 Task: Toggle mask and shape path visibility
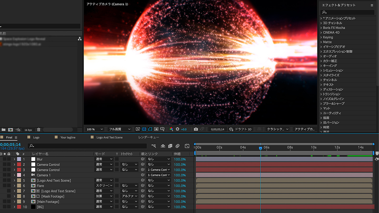(x=150, y=129)
